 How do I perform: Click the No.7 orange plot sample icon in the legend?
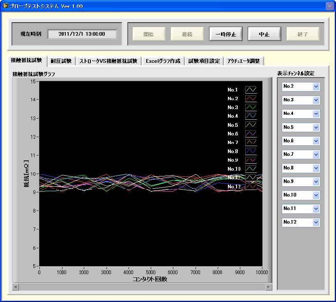[251, 142]
